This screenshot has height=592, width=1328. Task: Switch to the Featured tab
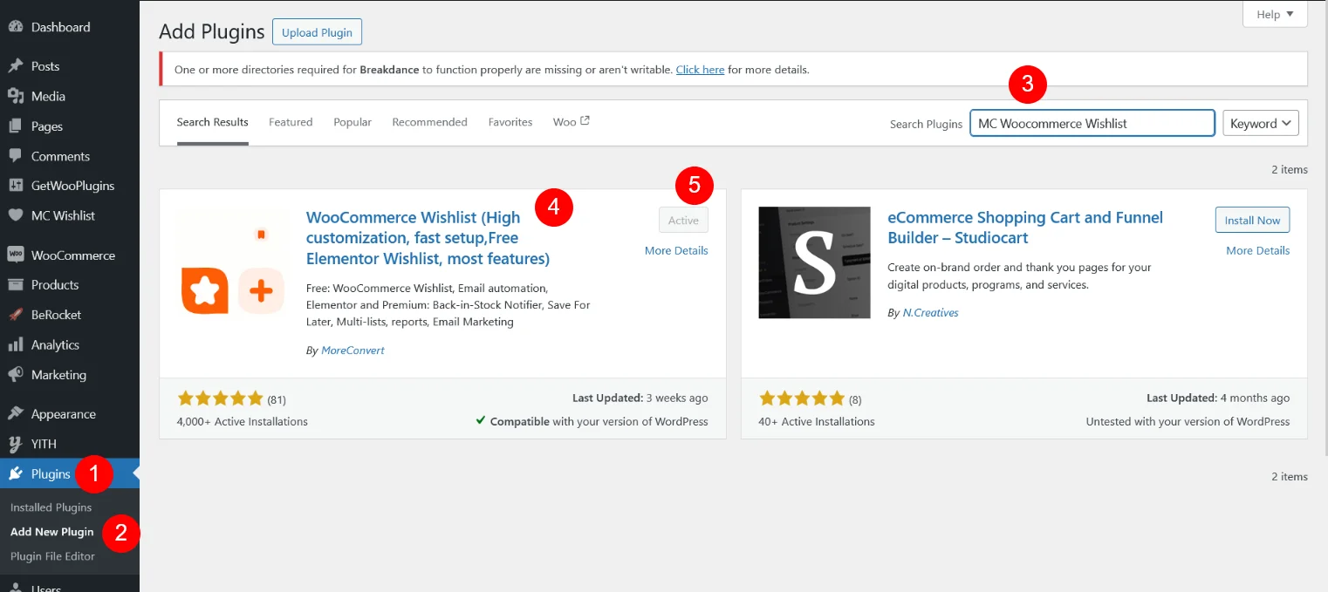click(x=291, y=122)
